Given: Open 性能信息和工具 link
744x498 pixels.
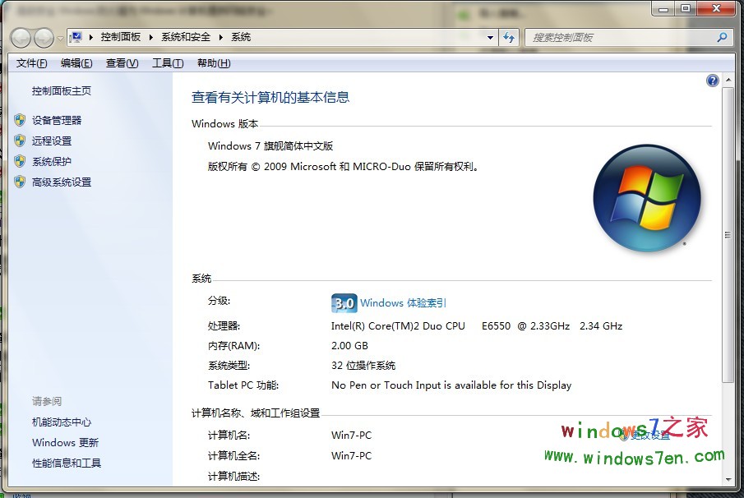Looking at the screenshot, I should 67,463.
